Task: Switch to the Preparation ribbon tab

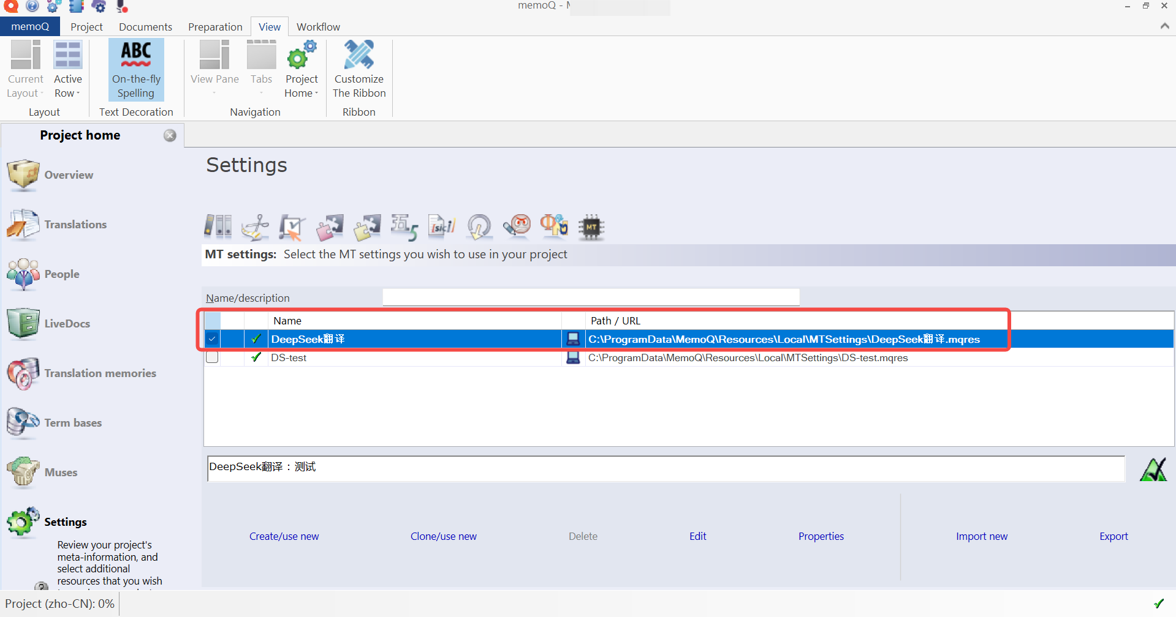Action: (x=215, y=26)
